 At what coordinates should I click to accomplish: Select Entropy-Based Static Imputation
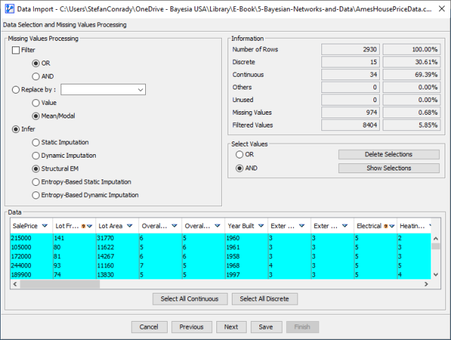(36, 182)
